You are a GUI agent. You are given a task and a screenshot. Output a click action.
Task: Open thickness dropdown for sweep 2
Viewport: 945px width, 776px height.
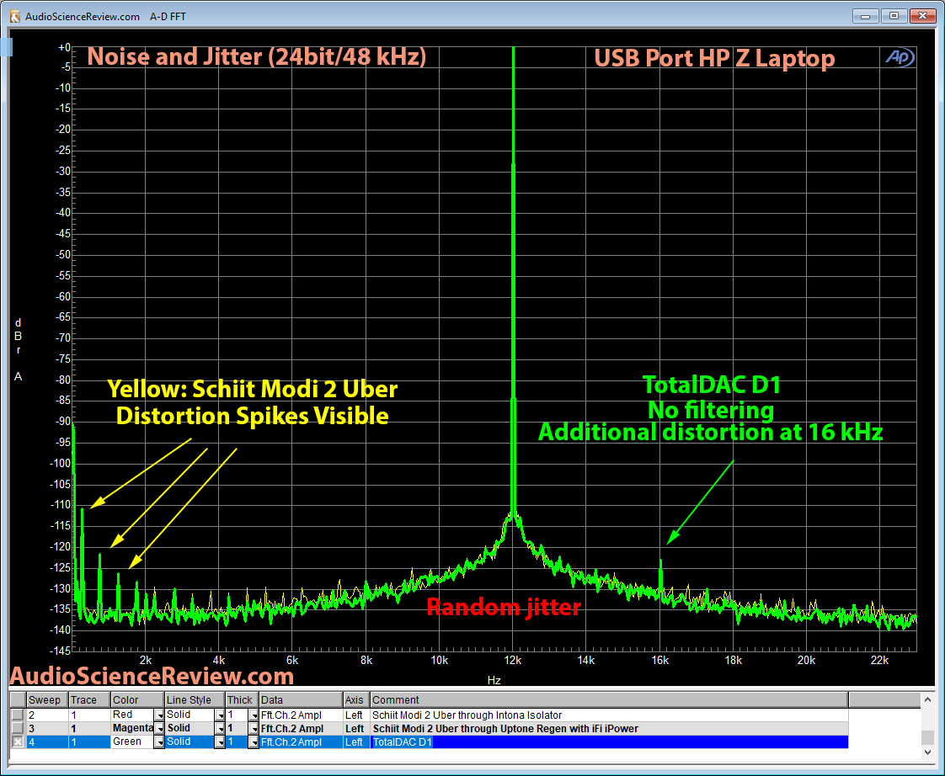tap(254, 715)
